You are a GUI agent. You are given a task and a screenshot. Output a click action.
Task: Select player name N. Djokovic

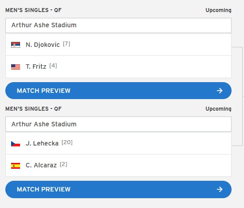(x=43, y=45)
